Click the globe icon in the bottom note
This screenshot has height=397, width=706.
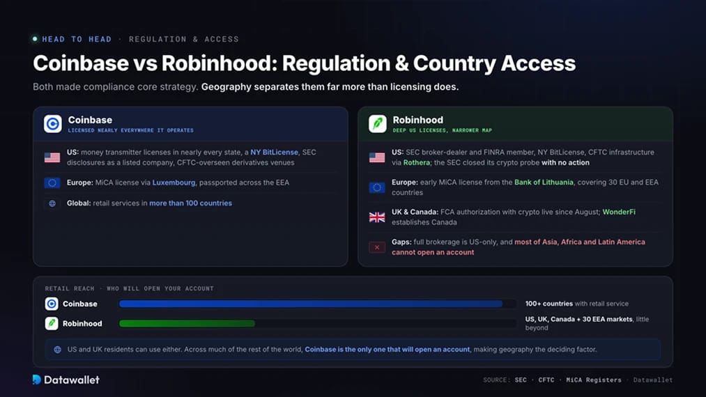[58, 350]
